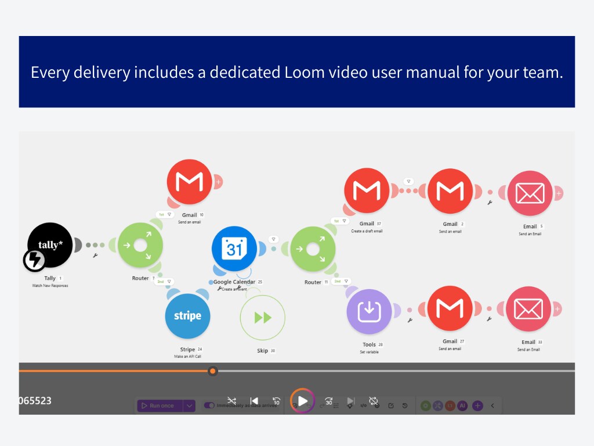
Task: Open the Gmail 37 Create a draft email module
Action: pyautogui.click(x=367, y=190)
